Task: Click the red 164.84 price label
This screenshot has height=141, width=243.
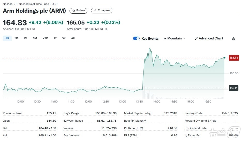Action: (234, 58)
